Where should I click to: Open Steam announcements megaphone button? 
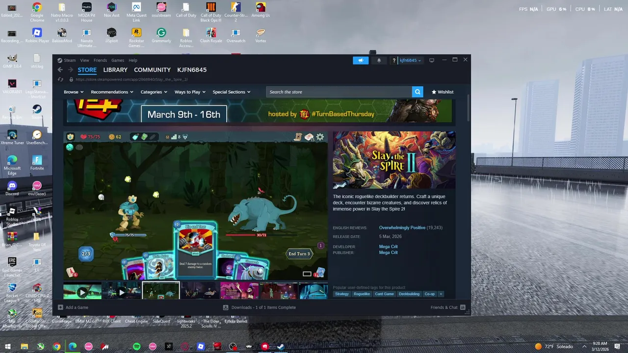(361, 60)
